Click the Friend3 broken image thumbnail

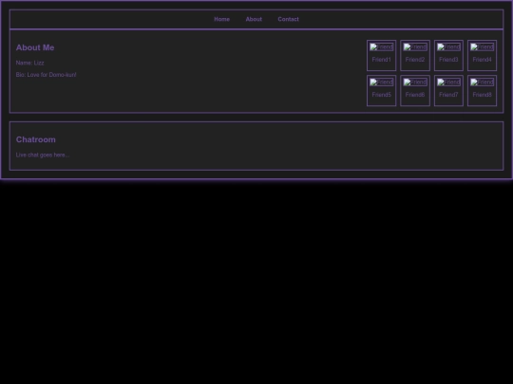pos(448,47)
